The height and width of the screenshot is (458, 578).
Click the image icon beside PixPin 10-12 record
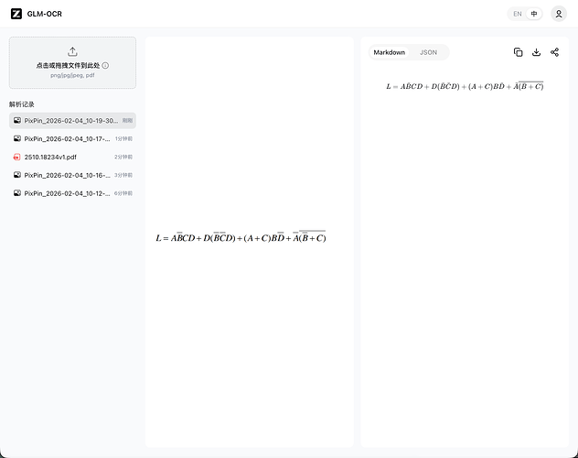tap(17, 193)
